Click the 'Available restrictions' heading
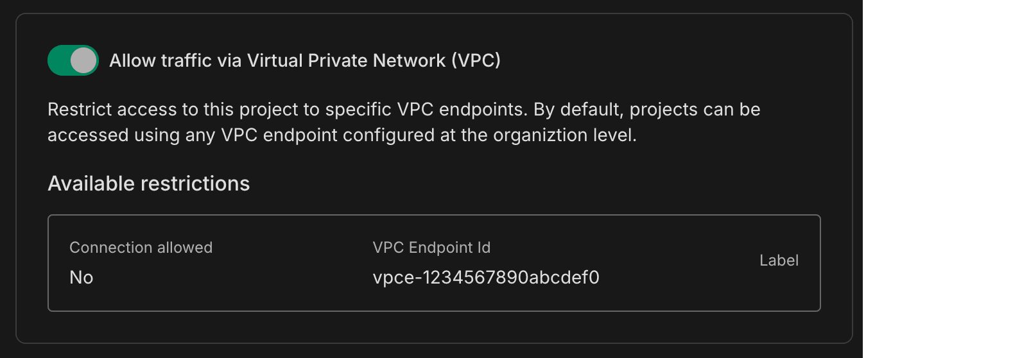This screenshot has height=358, width=1022. click(x=148, y=183)
